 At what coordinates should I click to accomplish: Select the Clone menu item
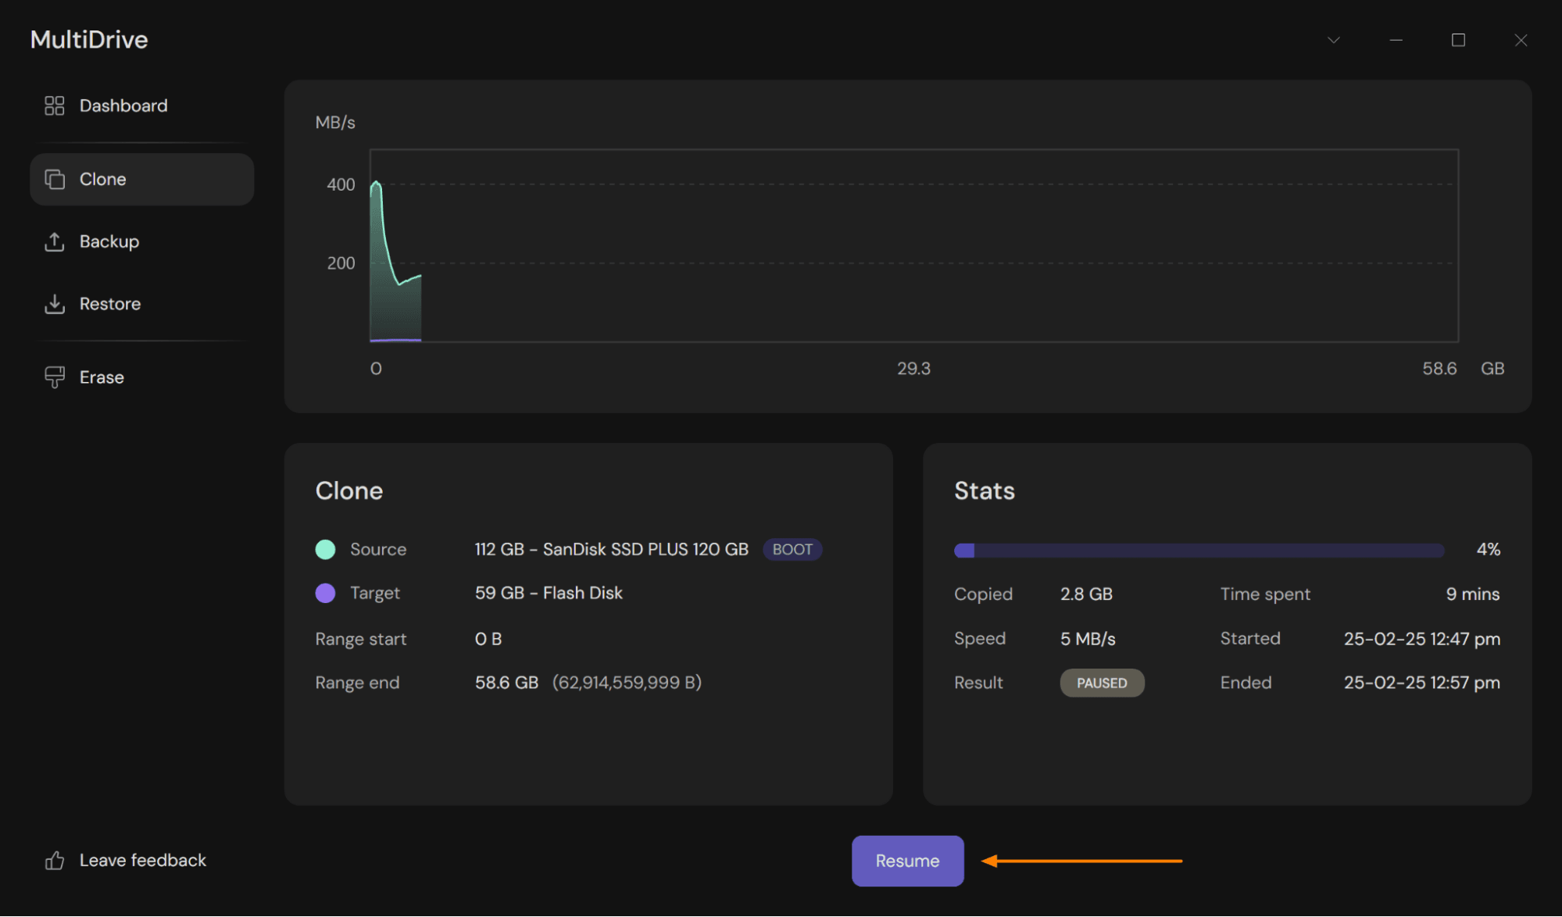141,179
